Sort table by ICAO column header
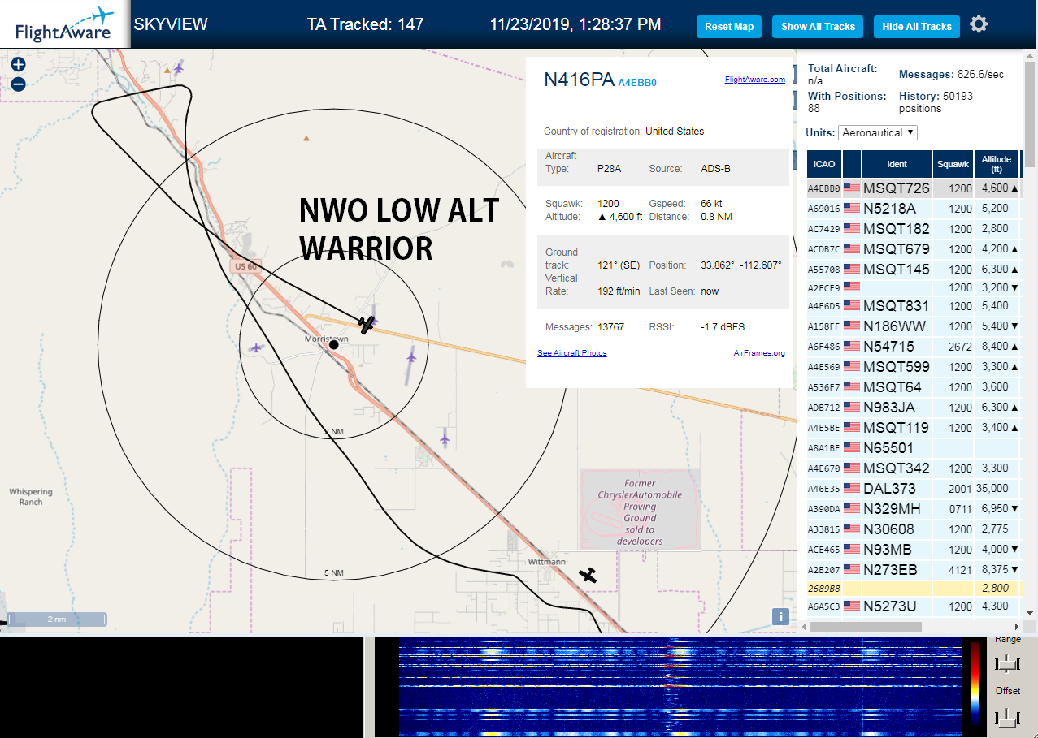The width and height of the screenshot is (1038, 738). point(823,164)
